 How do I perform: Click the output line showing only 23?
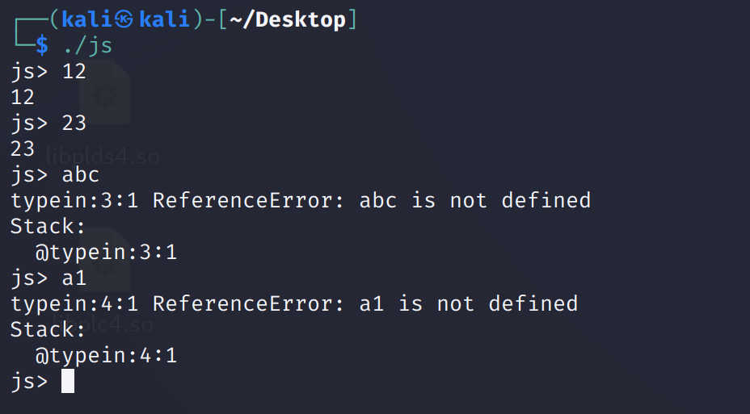[x=23, y=148]
